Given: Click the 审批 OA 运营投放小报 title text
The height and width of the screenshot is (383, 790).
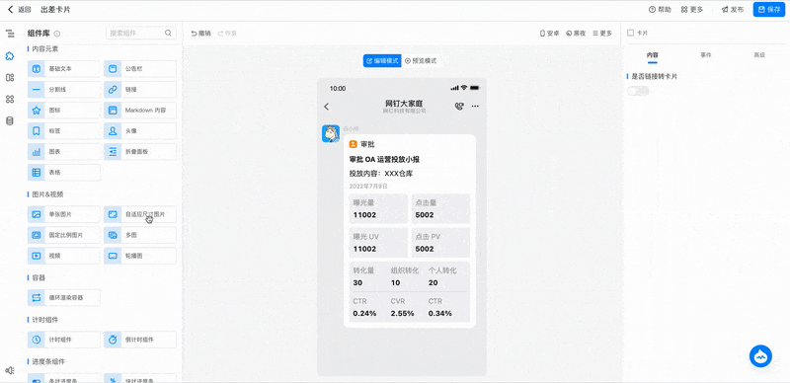Looking at the screenshot, I should tap(384, 160).
